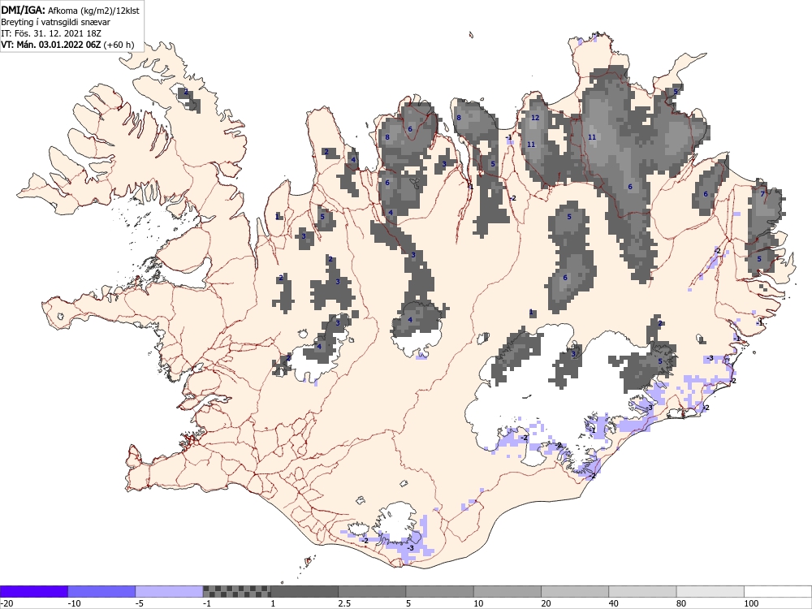Click the header line 'DMI/IGA: Afkoma (kg/m2)/12klst'
This screenshot has height=609, width=812.
point(70,11)
